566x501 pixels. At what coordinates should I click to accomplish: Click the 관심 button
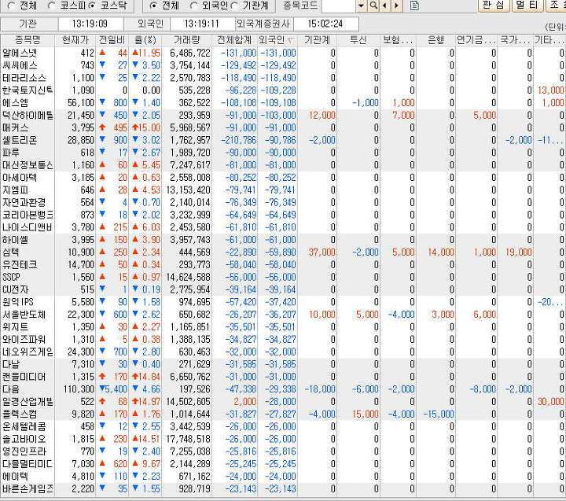pos(494,5)
